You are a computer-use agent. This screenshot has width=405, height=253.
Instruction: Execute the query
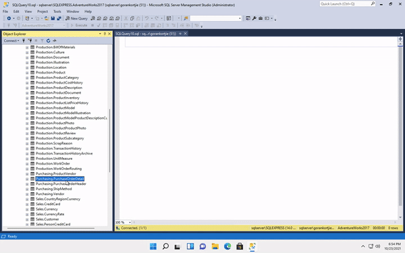[x=79, y=26]
